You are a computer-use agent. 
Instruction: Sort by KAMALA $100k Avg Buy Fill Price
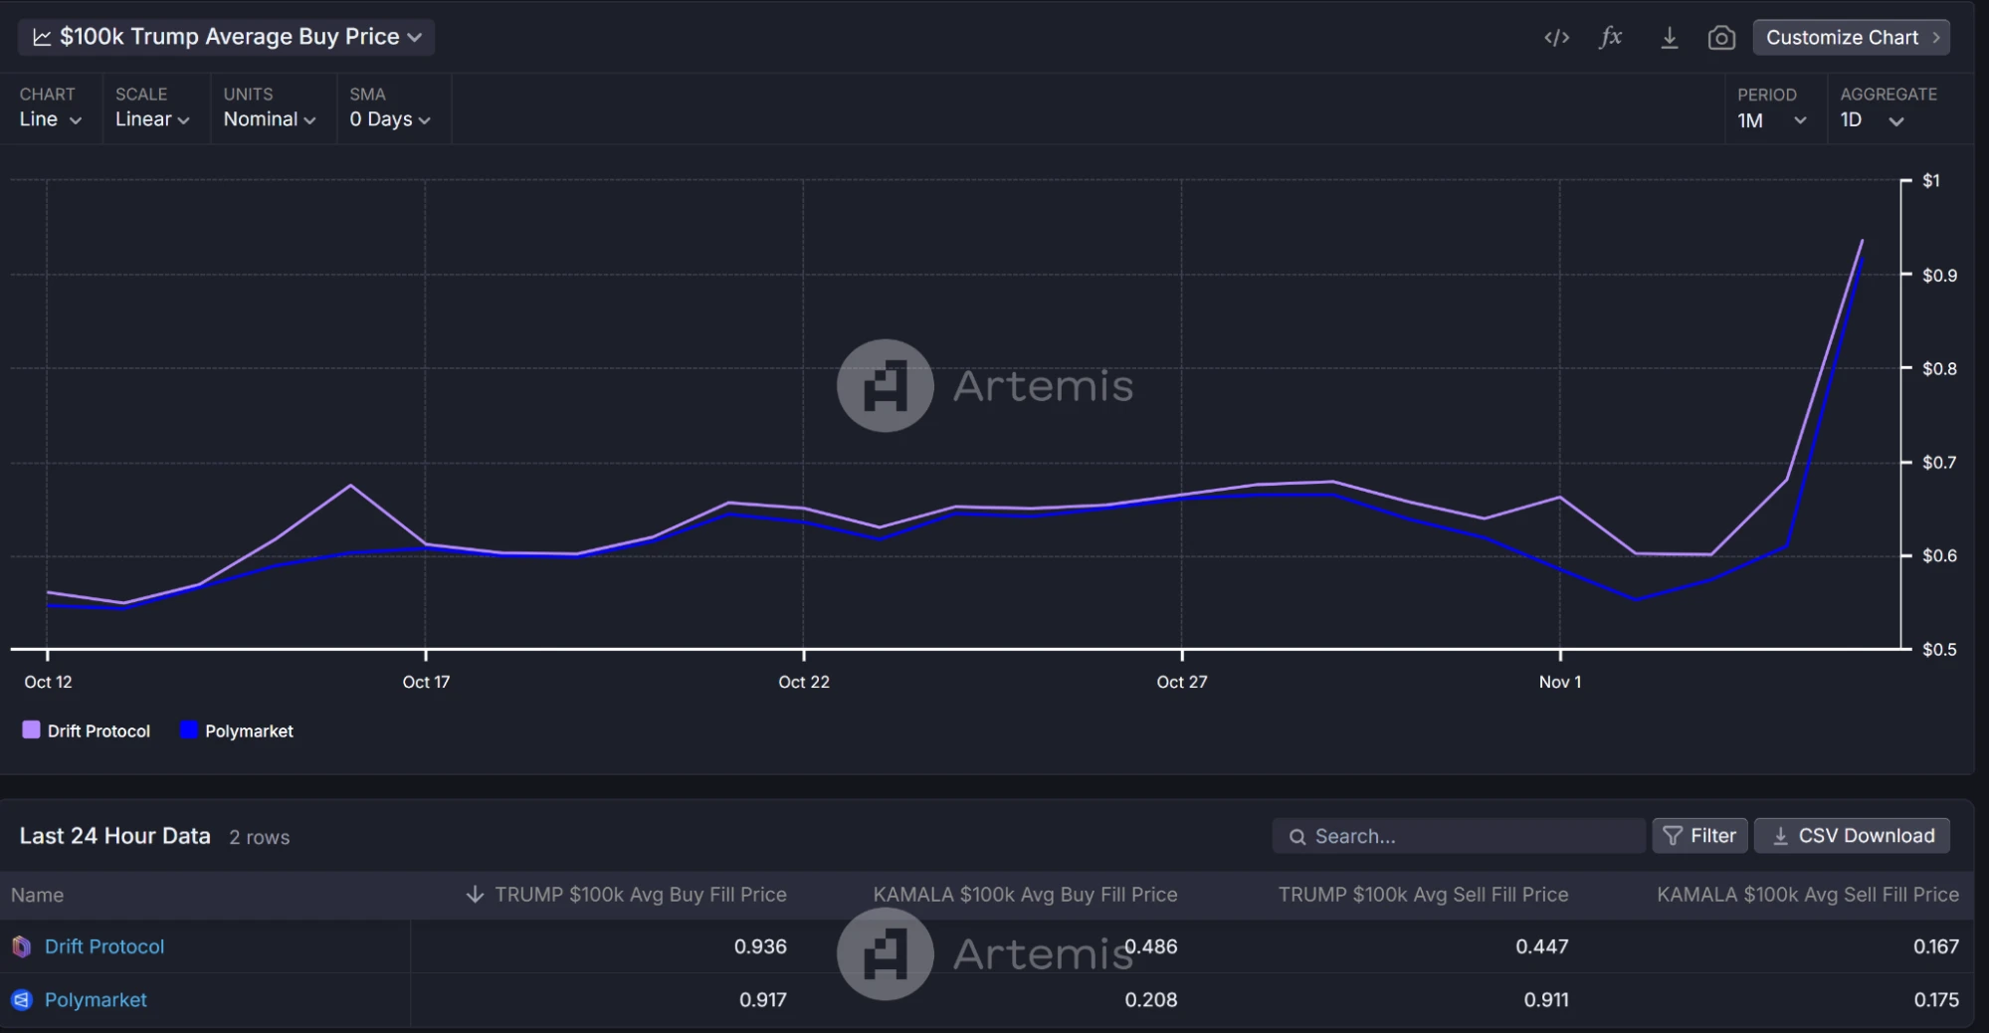click(x=1025, y=895)
